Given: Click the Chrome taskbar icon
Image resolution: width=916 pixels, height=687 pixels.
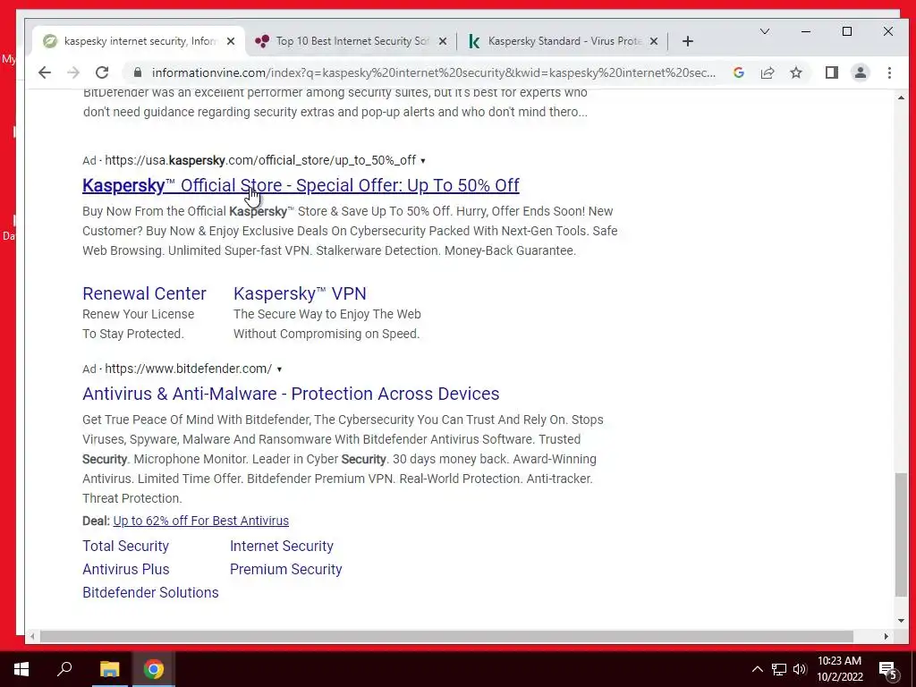Looking at the screenshot, I should (153, 669).
